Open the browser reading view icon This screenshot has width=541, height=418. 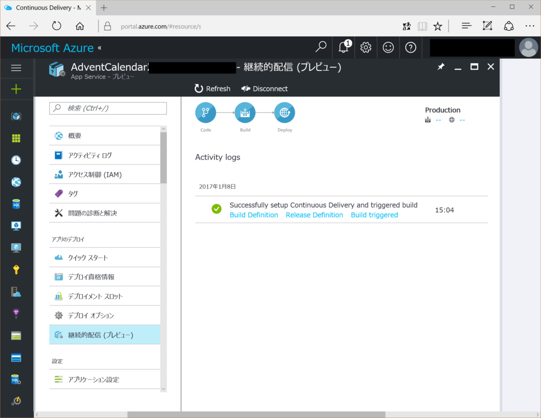coord(422,26)
